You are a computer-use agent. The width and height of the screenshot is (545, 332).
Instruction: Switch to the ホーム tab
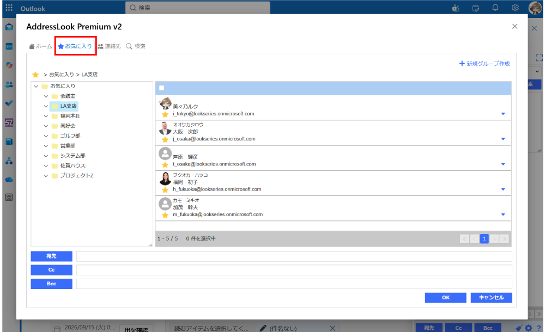[x=41, y=46]
